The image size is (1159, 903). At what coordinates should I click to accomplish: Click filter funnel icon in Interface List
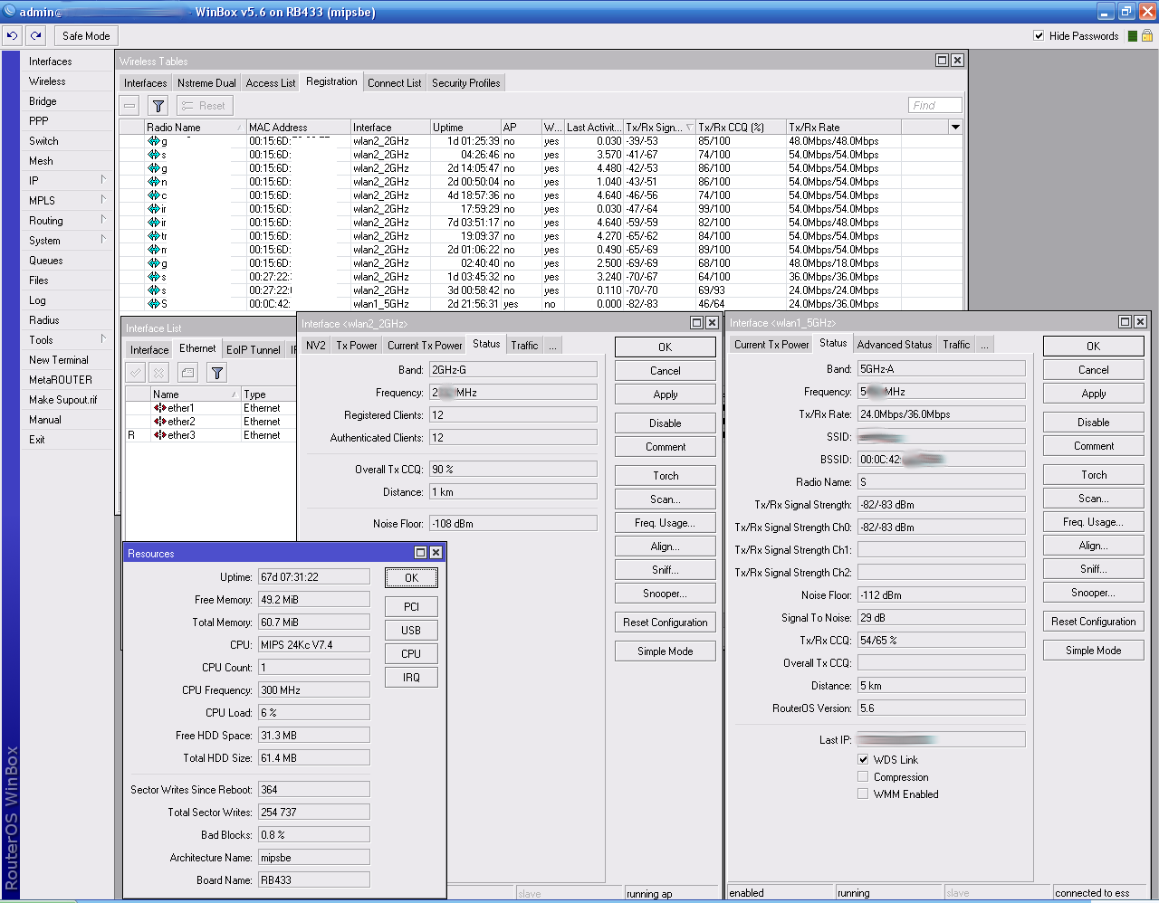point(217,373)
